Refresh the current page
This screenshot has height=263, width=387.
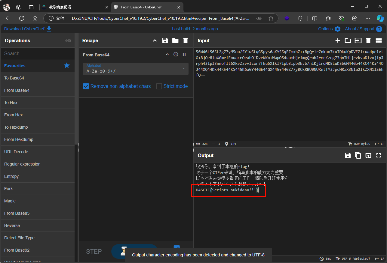pos(22,18)
